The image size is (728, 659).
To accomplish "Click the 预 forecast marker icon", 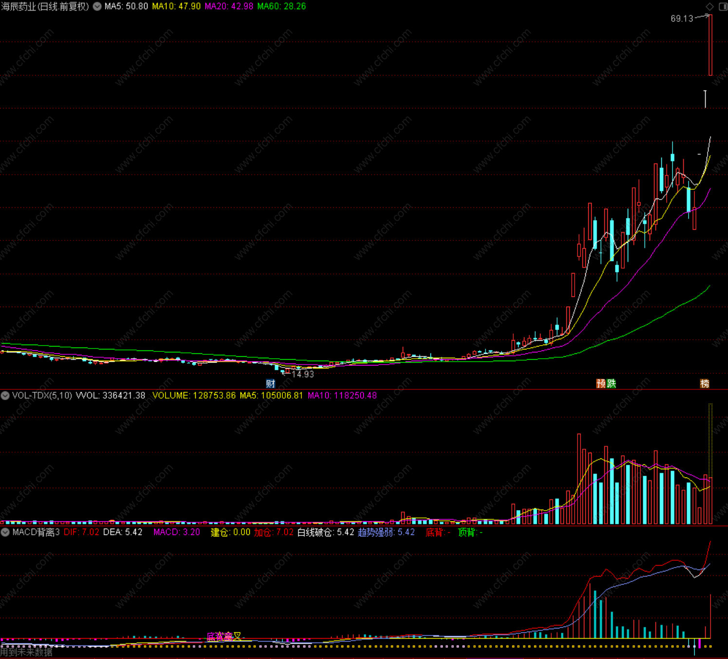I will pos(601,384).
